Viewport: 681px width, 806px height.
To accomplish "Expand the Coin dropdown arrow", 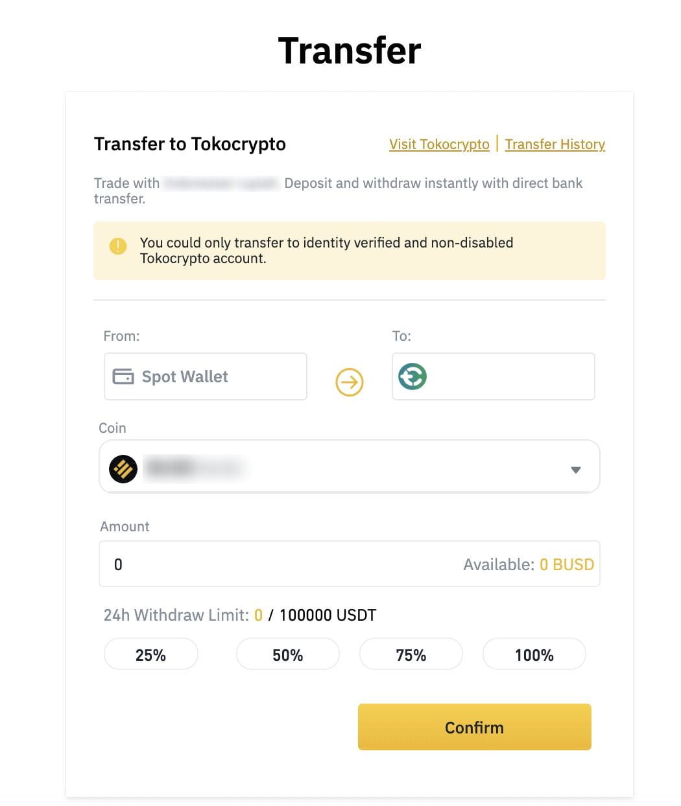I will click(575, 470).
